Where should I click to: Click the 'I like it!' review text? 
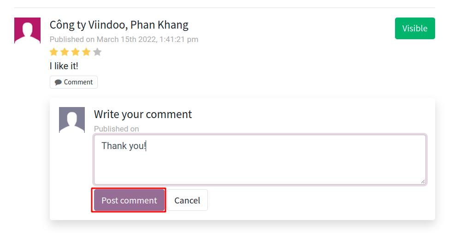pyautogui.click(x=64, y=66)
